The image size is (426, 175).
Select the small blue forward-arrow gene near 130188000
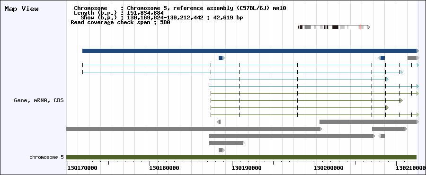pos(222,58)
